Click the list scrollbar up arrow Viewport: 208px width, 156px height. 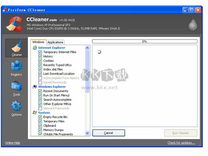coord(87,48)
